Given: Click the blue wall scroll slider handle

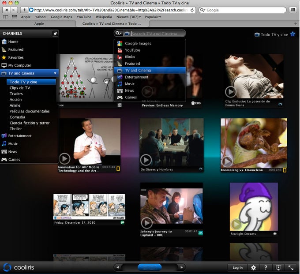Looking at the screenshot, I should 150,267.
